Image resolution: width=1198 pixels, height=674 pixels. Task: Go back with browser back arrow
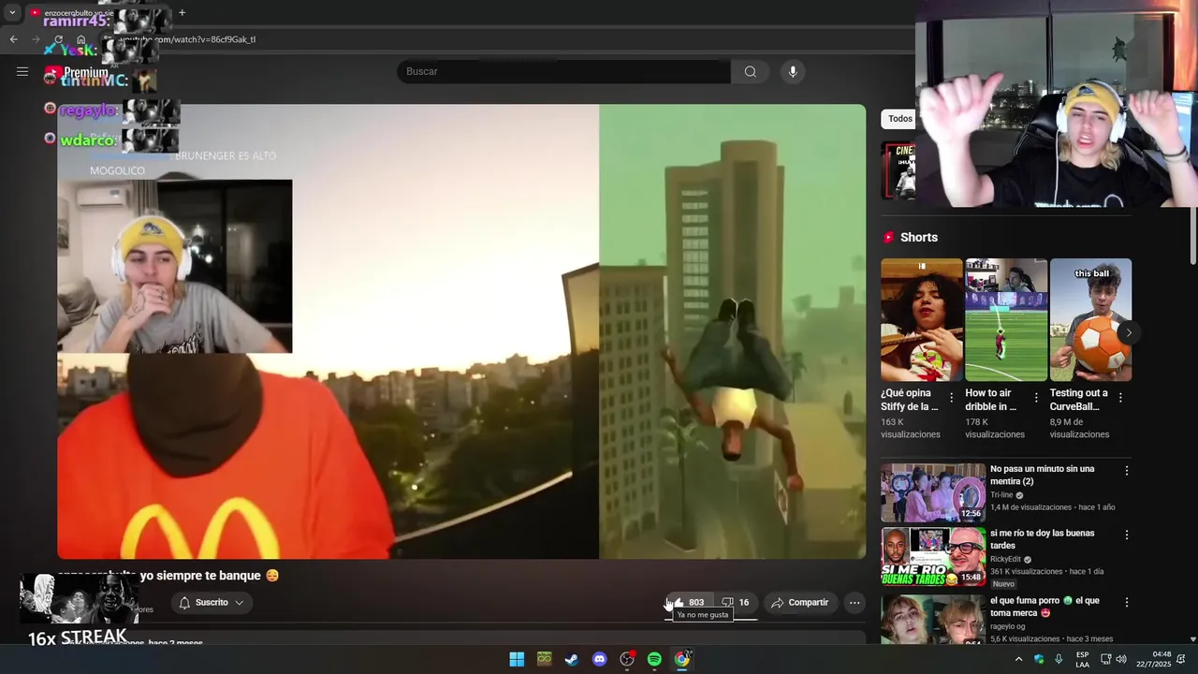[x=13, y=39]
